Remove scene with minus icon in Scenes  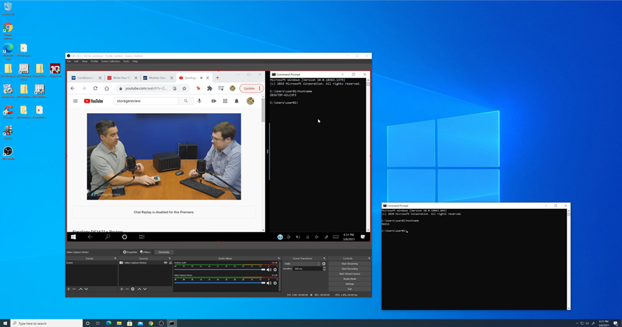coord(74,289)
